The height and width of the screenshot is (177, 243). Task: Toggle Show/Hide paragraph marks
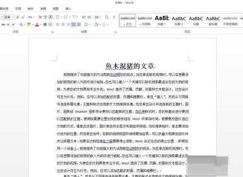pos(114,17)
